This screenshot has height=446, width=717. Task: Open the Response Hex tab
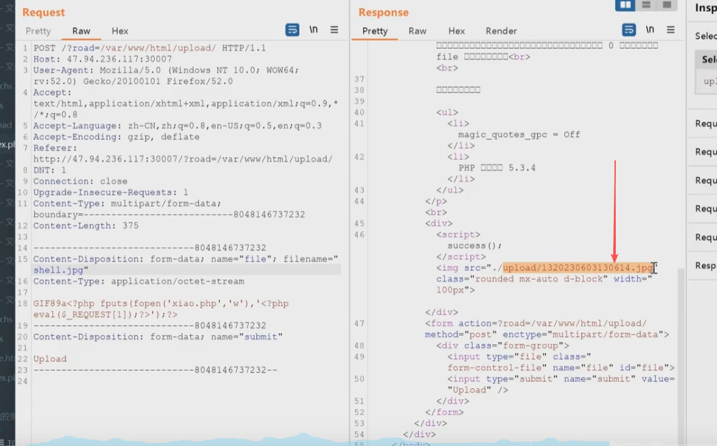click(x=456, y=31)
